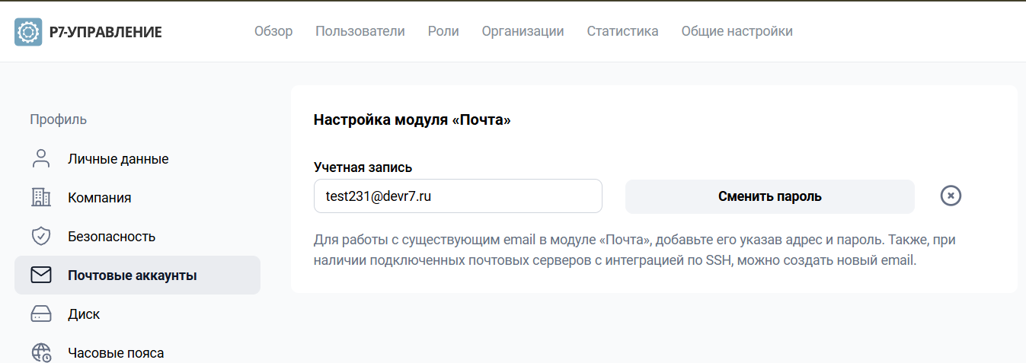
Task: Click the shield icon beside Безопасность
Action: (x=41, y=236)
